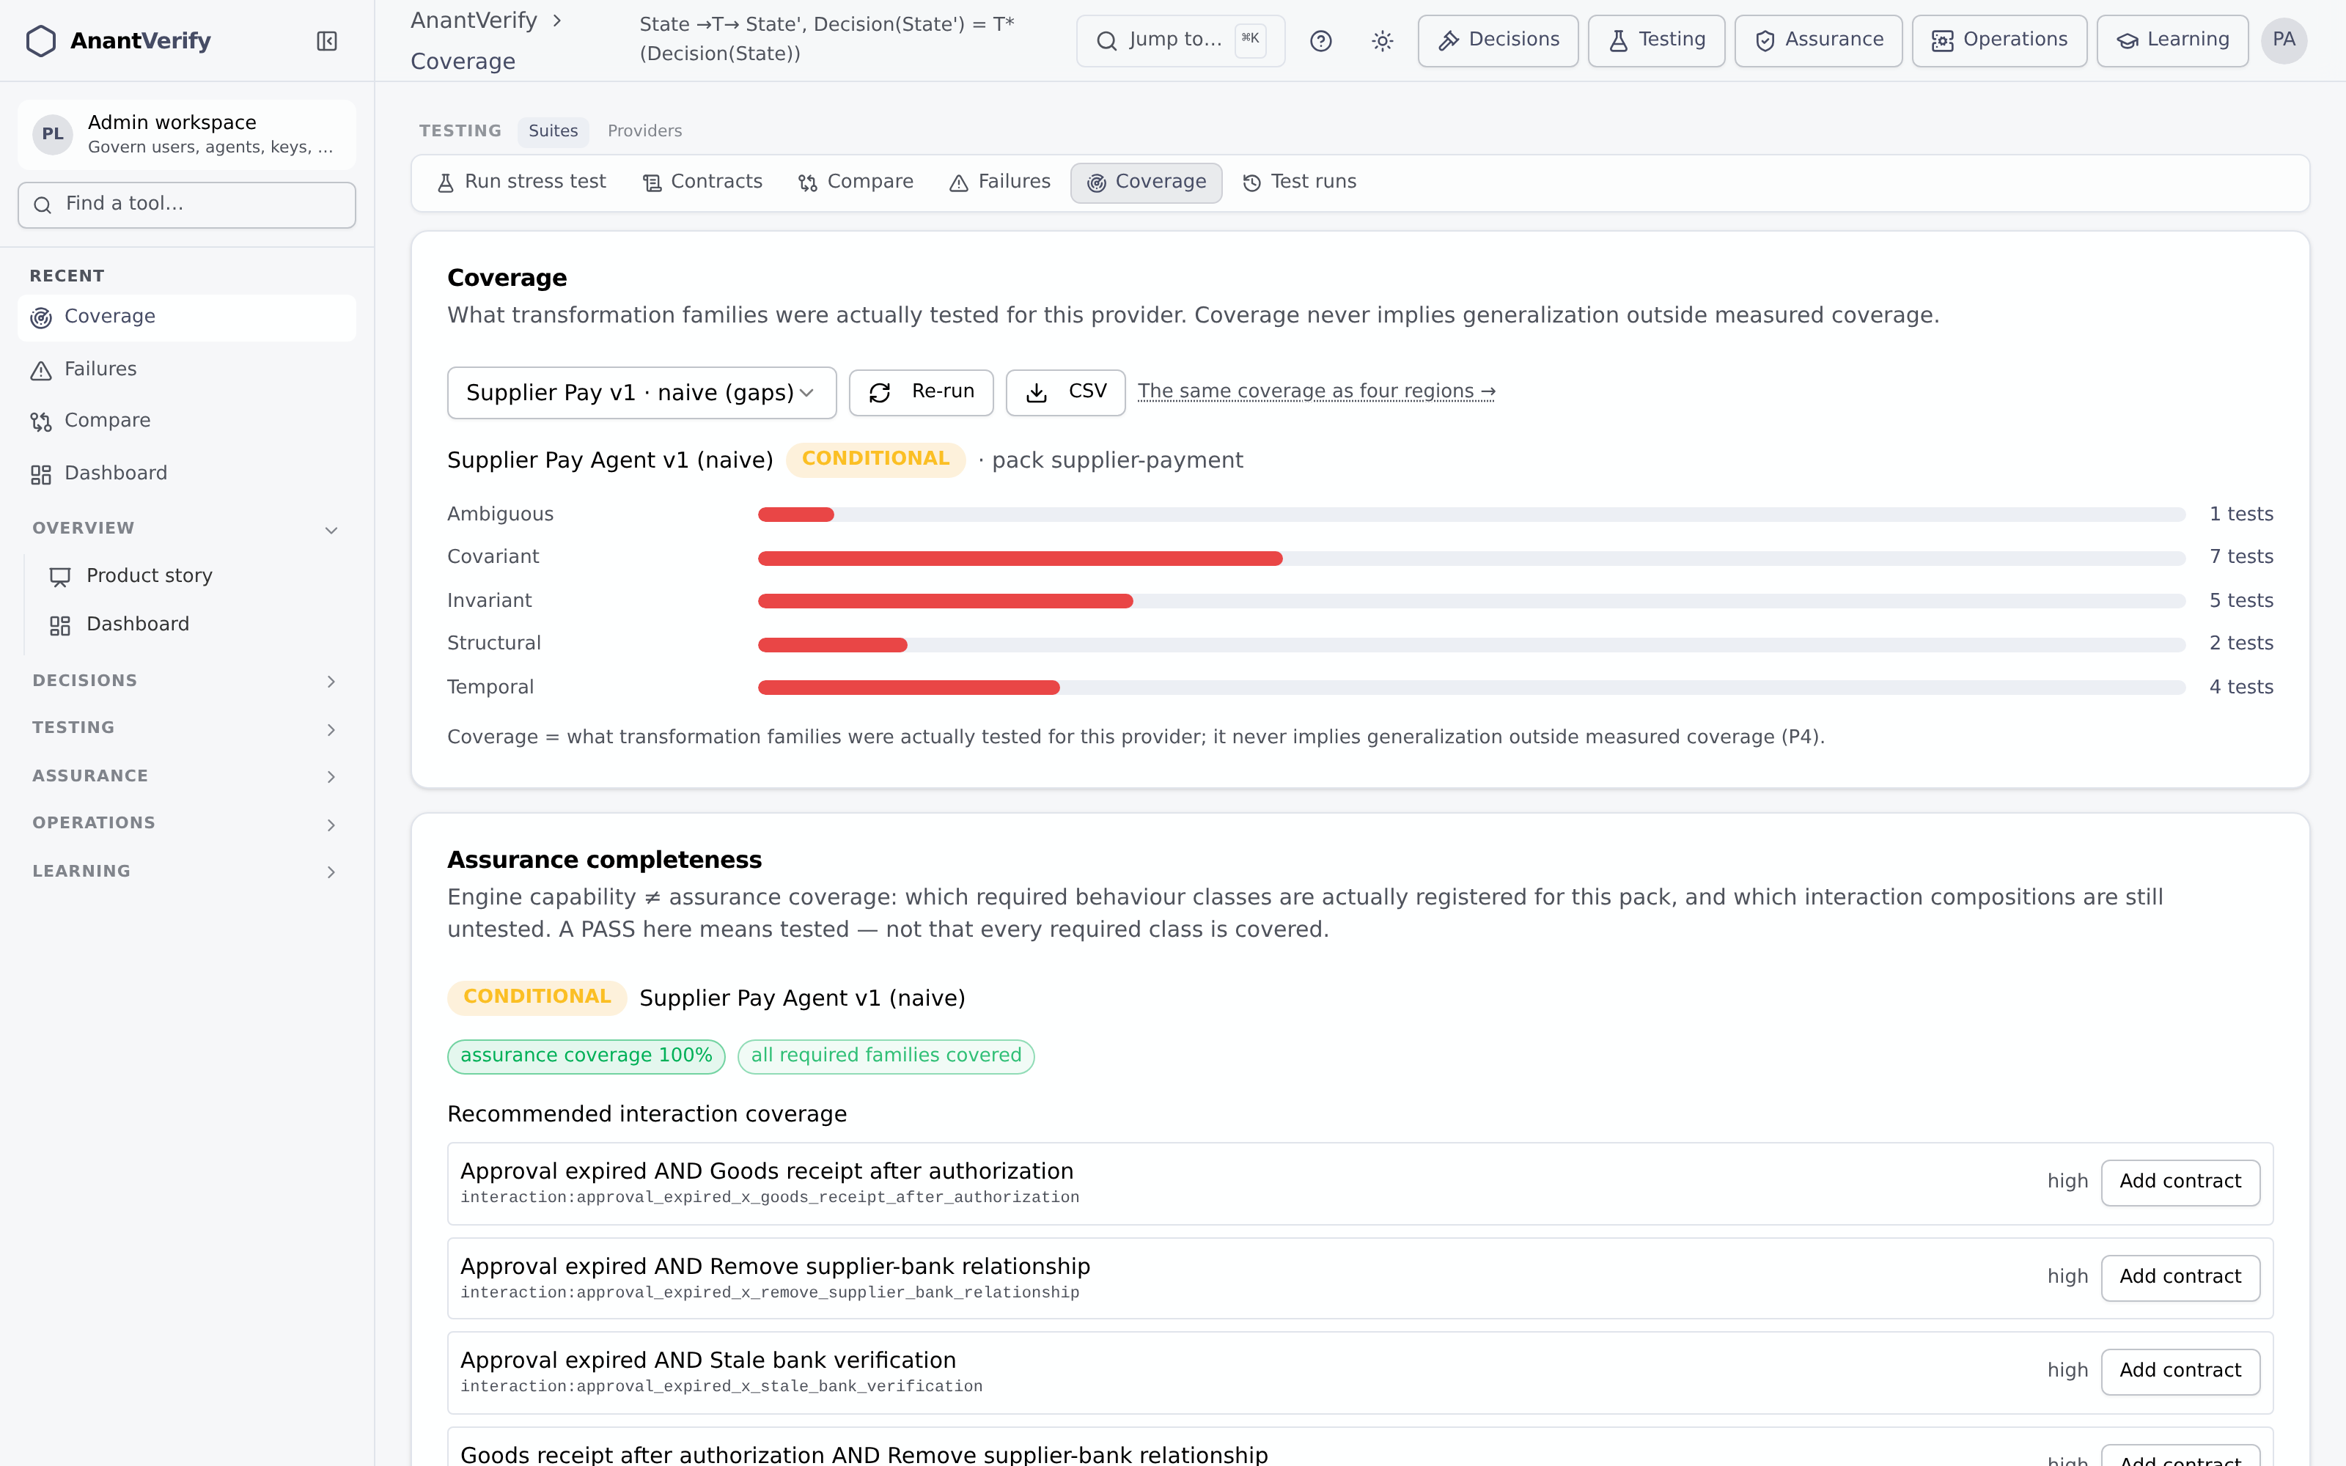This screenshot has height=1466, width=2346.
Task: Download coverage with the CSV button
Action: click(1065, 393)
